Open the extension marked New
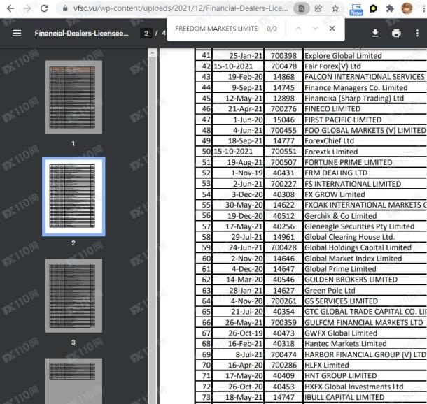Image resolution: width=427 pixels, height=404 pixels. tap(356, 9)
